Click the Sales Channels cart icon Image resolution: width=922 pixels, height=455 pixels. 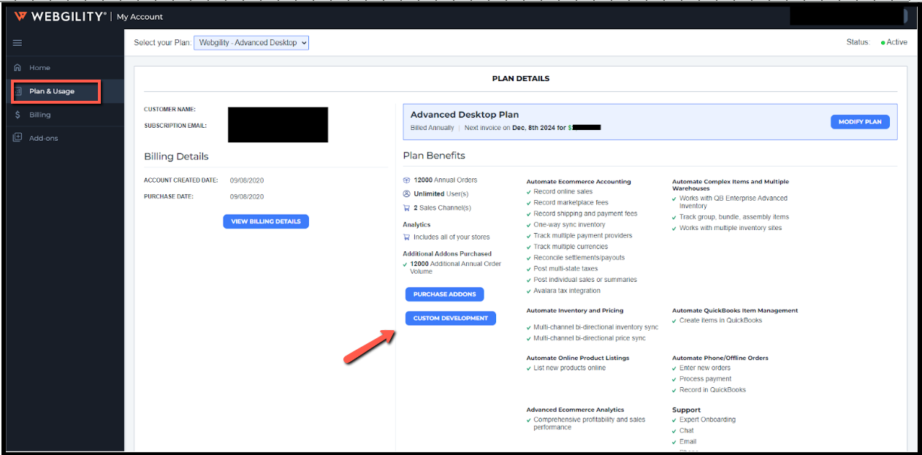[x=407, y=208]
